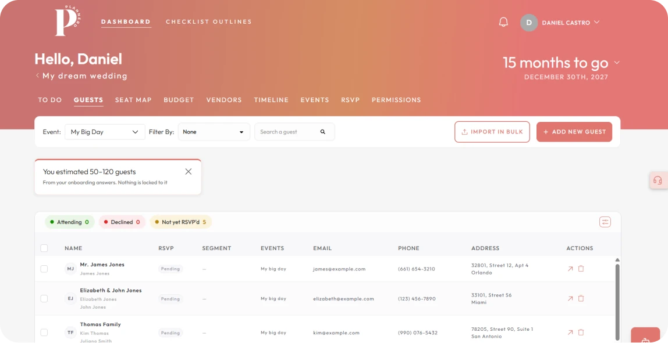Viewport: 668px width, 343px height.
Task: Click EJ initials avatar
Action: 70,298
